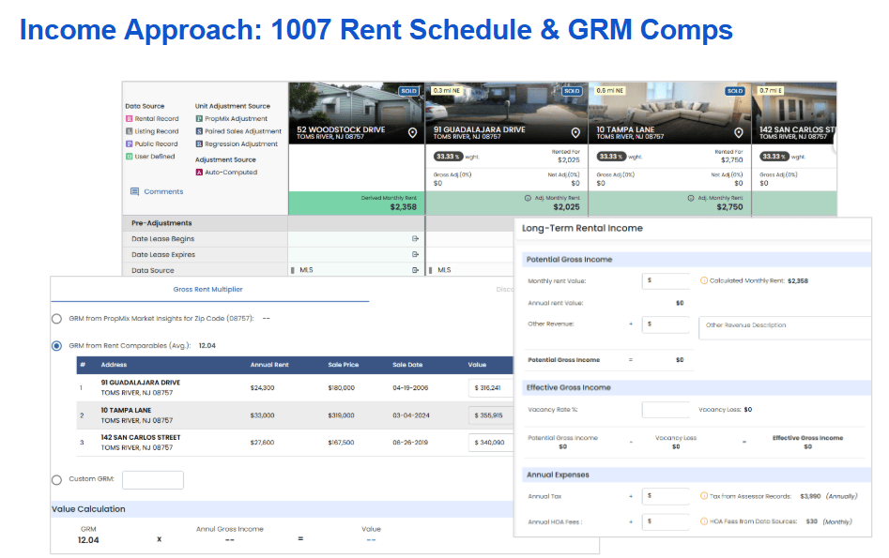
Task: Click the copy arrow icon in Date Lease Expires row
Action: [415, 255]
